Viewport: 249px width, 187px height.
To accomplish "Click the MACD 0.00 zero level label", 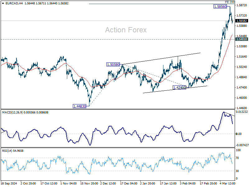I will pos(239,134).
